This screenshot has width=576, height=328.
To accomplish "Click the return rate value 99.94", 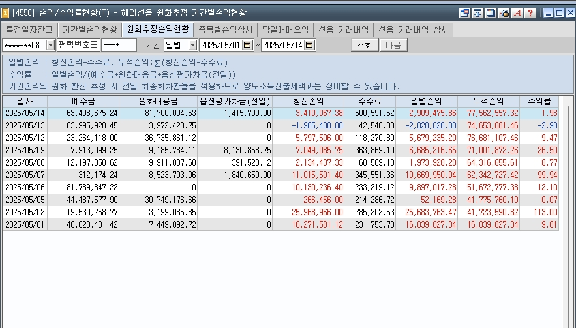I will click(x=548, y=175).
